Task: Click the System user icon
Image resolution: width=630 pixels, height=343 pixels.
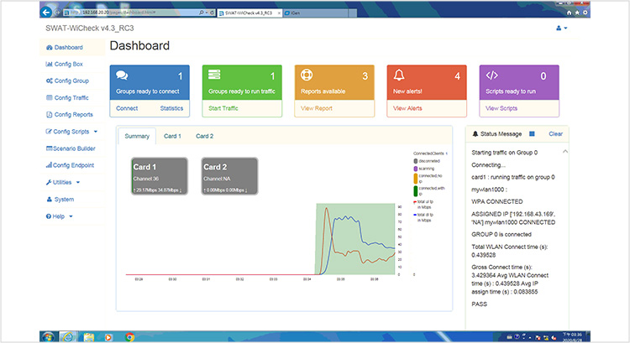Action: pyautogui.click(x=49, y=200)
